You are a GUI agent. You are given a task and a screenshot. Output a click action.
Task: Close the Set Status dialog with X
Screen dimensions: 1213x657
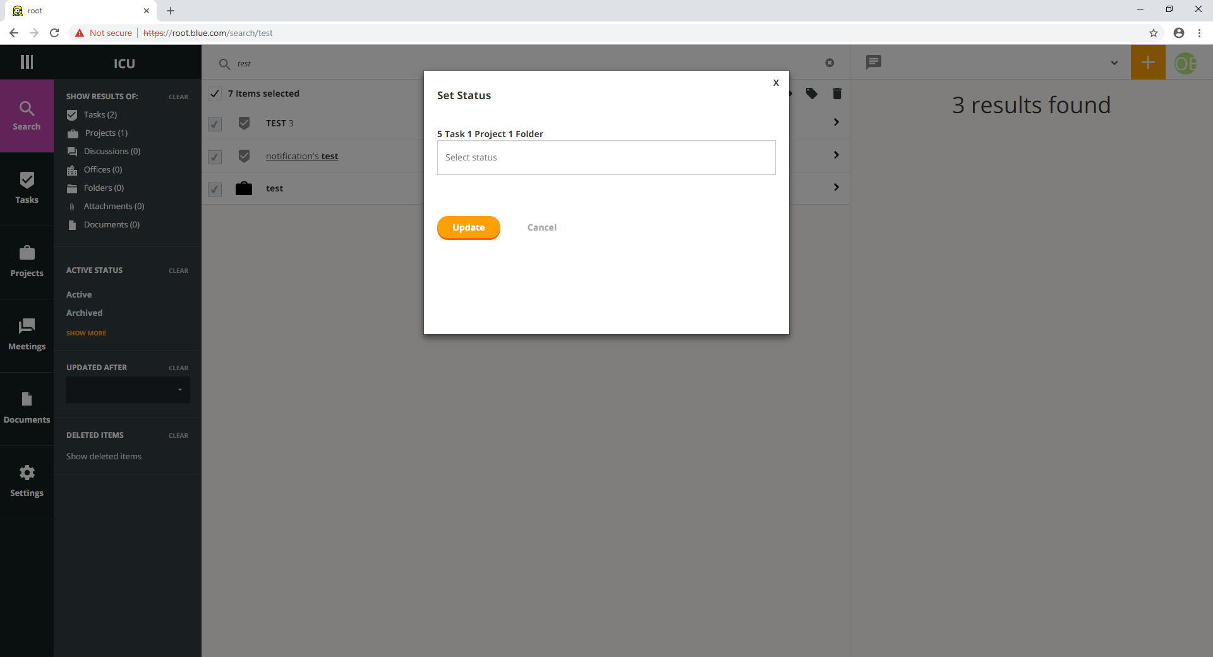click(x=776, y=83)
